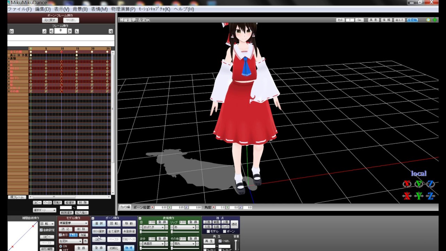Viewport: 446px width, 251px height.
Task: Next lip morph >> arrow beside あ
Action: 197,227
